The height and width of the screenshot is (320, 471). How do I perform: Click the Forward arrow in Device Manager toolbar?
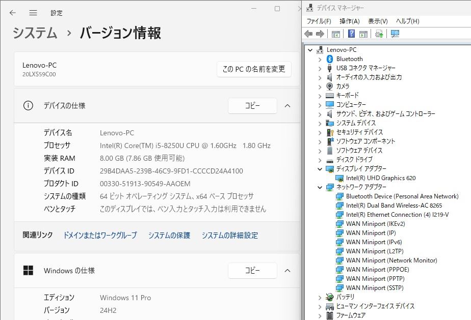[320, 34]
